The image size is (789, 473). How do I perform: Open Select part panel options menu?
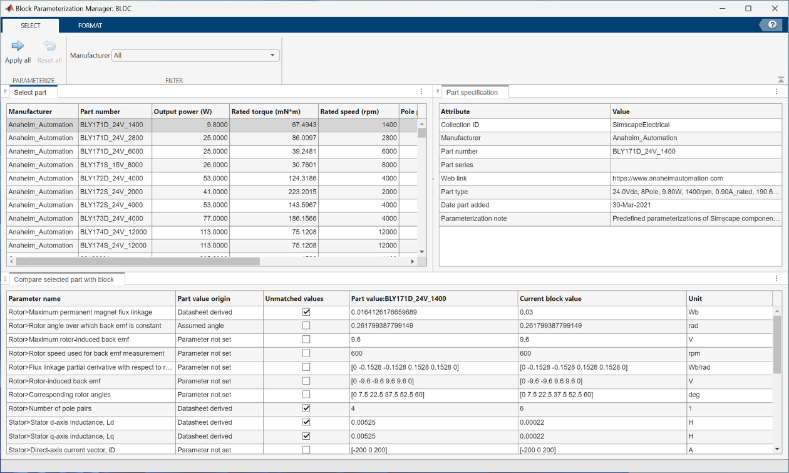(x=421, y=91)
